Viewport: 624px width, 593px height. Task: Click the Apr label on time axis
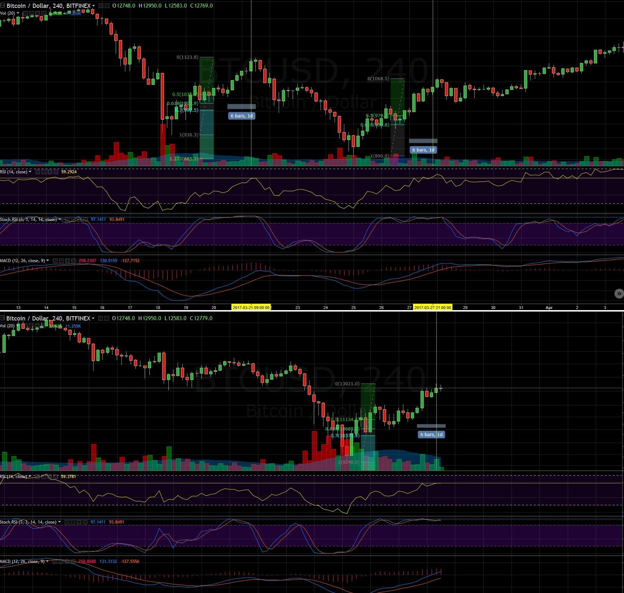(x=549, y=308)
